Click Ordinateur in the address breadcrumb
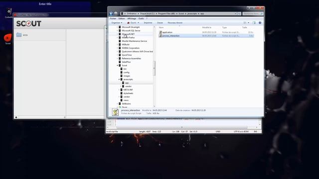The image size is (319, 179). 132,13
